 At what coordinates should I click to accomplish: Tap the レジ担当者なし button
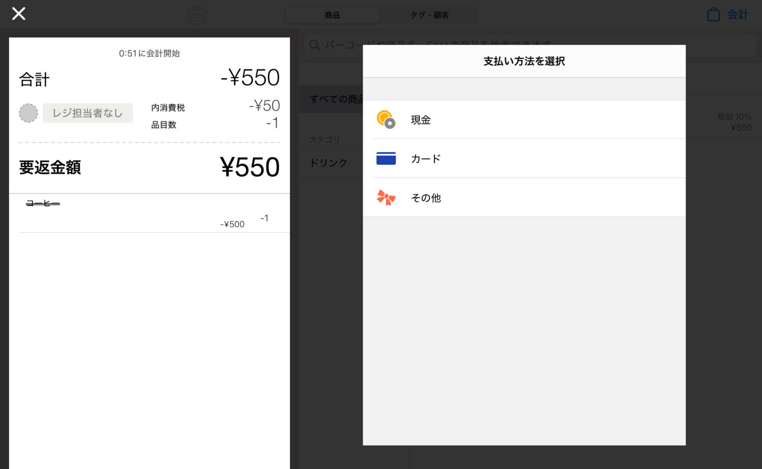coord(87,113)
